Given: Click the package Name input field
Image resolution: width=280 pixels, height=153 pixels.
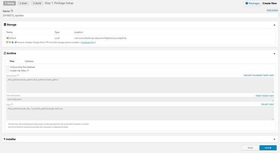Looking at the screenshot, I should tap(140, 16).
